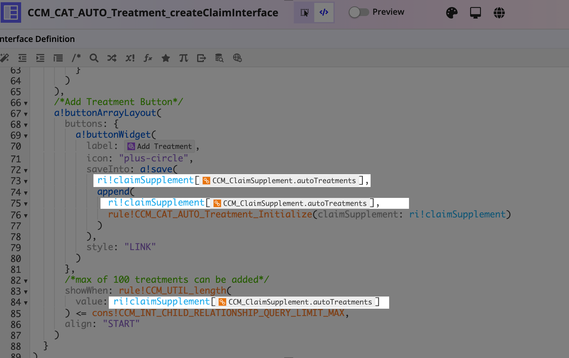569x358 pixels.
Task: Click a!buttonArrayLayout function text
Action: pyautogui.click(x=105, y=113)
